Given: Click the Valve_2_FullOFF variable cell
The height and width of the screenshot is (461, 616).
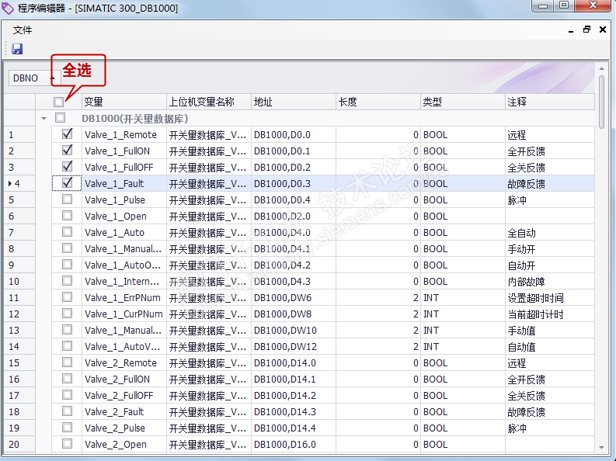Looking at the screenshot, I should pyautogui.click(x=124, y=395).
